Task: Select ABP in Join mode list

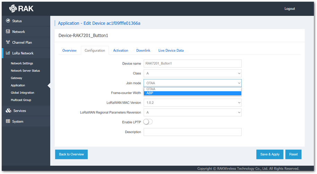Action: pos(192,93)
